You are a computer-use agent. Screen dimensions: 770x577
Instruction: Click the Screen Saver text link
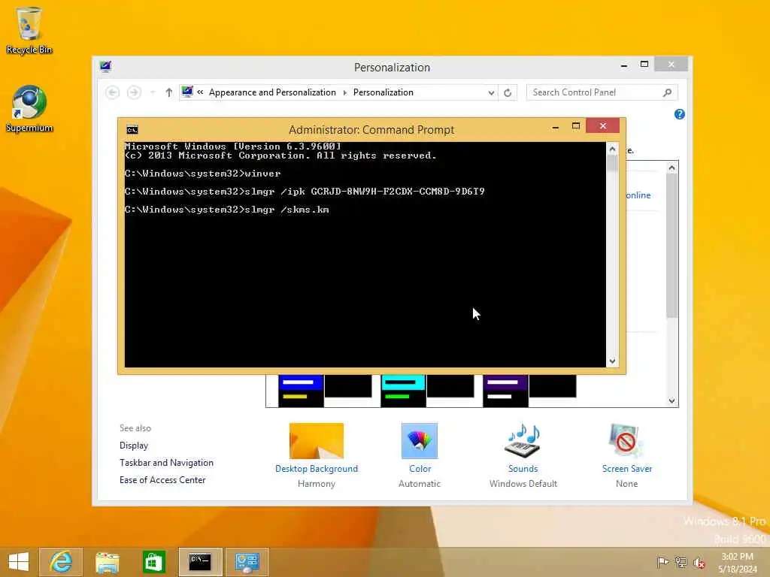(x=627, y=469)
